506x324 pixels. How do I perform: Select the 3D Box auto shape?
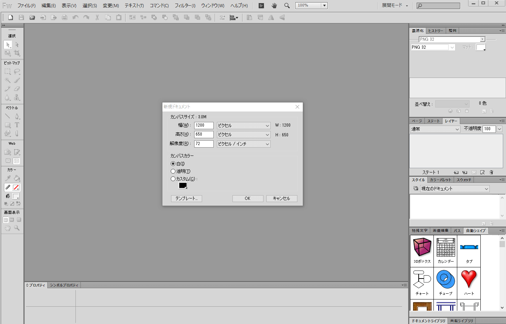click(422, 251)
